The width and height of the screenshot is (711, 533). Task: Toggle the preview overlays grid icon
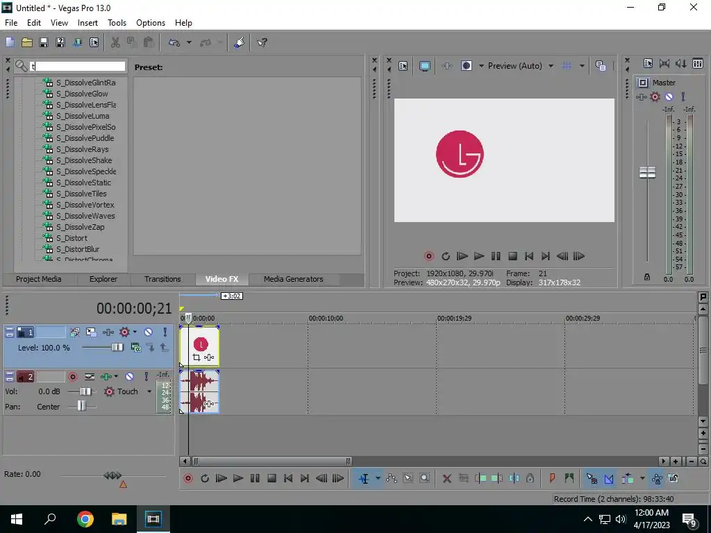point(567,66)
